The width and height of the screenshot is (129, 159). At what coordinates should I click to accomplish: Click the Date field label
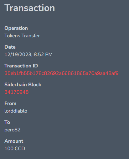point(10,47)
